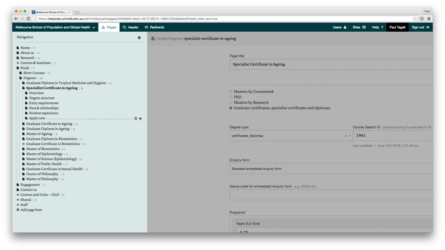Viewport: 445px width, 250px height.
Task: Click the page icon beside Overview
Action: pyautogui.click(x=26, y=93)
